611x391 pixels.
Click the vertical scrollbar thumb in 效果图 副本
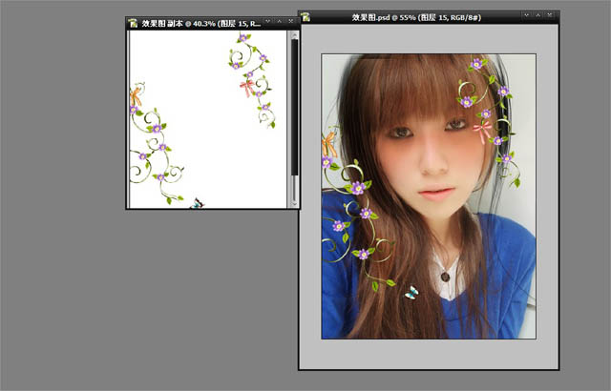pos(294,105)
